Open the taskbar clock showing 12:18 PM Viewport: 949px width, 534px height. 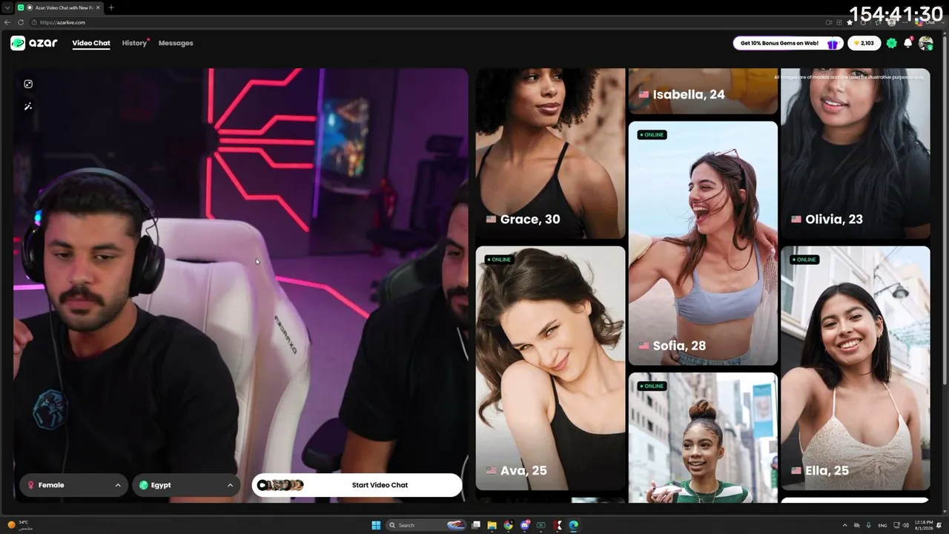[923, 525]
